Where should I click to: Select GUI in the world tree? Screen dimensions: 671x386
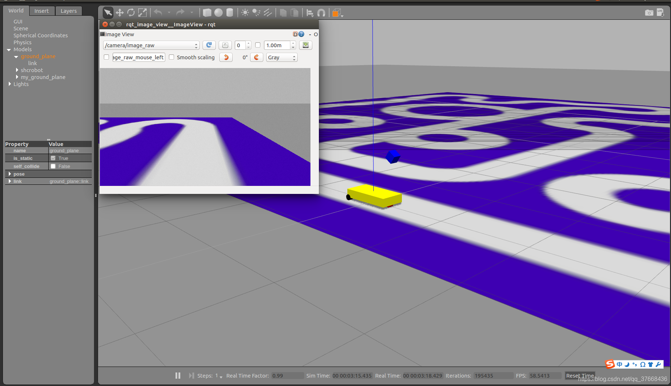(18, 22)
